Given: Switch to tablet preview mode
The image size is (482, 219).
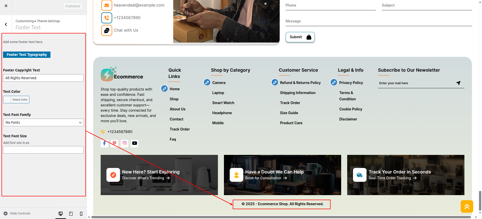Looking at the screenshot, I should pos(71,213).
